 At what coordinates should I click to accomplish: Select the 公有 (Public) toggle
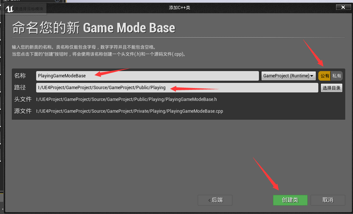point(324,76)
